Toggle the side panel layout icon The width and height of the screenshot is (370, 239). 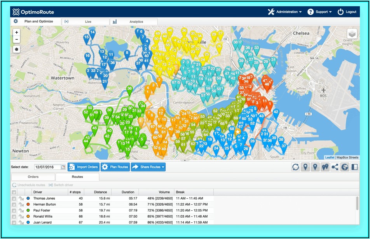(354, 167)
